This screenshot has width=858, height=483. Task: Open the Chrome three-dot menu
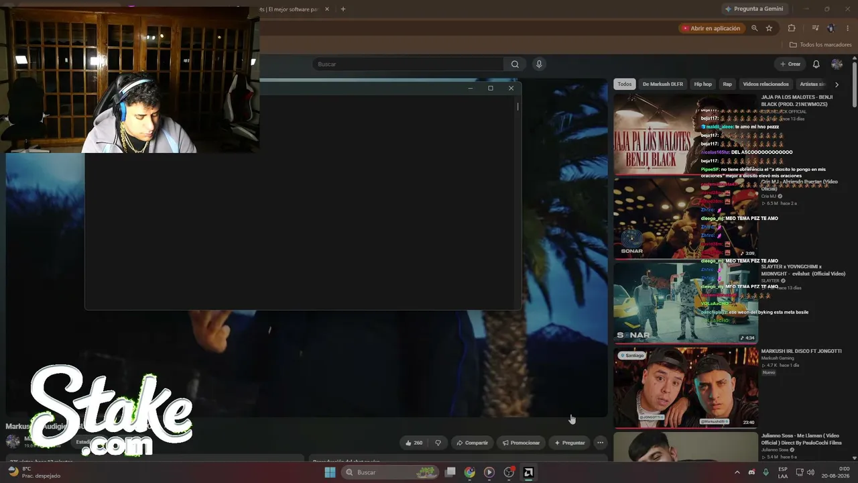tap(847, 28)
